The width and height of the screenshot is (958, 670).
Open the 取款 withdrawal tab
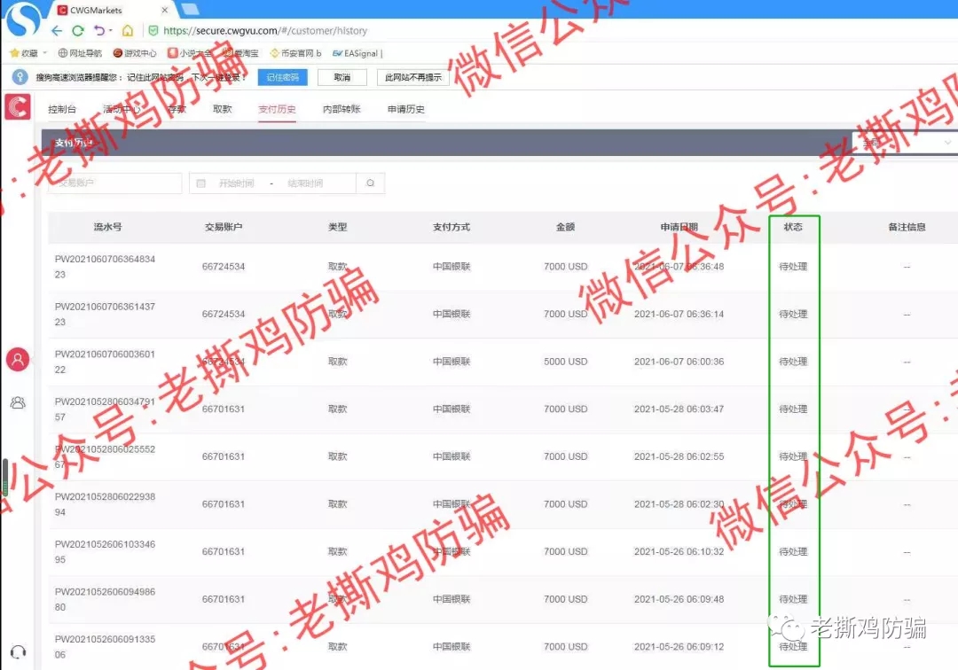tap(223, 109)
